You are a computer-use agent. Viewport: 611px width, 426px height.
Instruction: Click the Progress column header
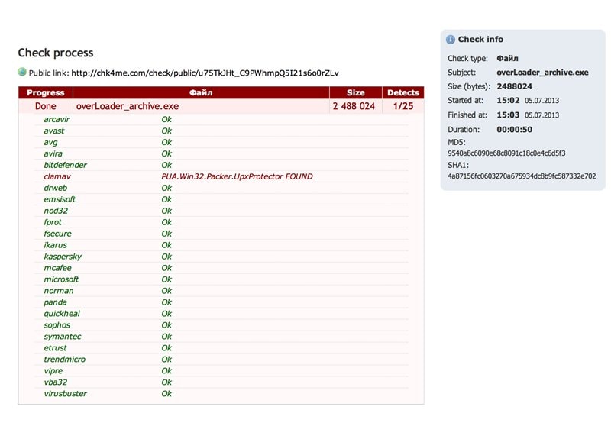(x=46, y=93)
